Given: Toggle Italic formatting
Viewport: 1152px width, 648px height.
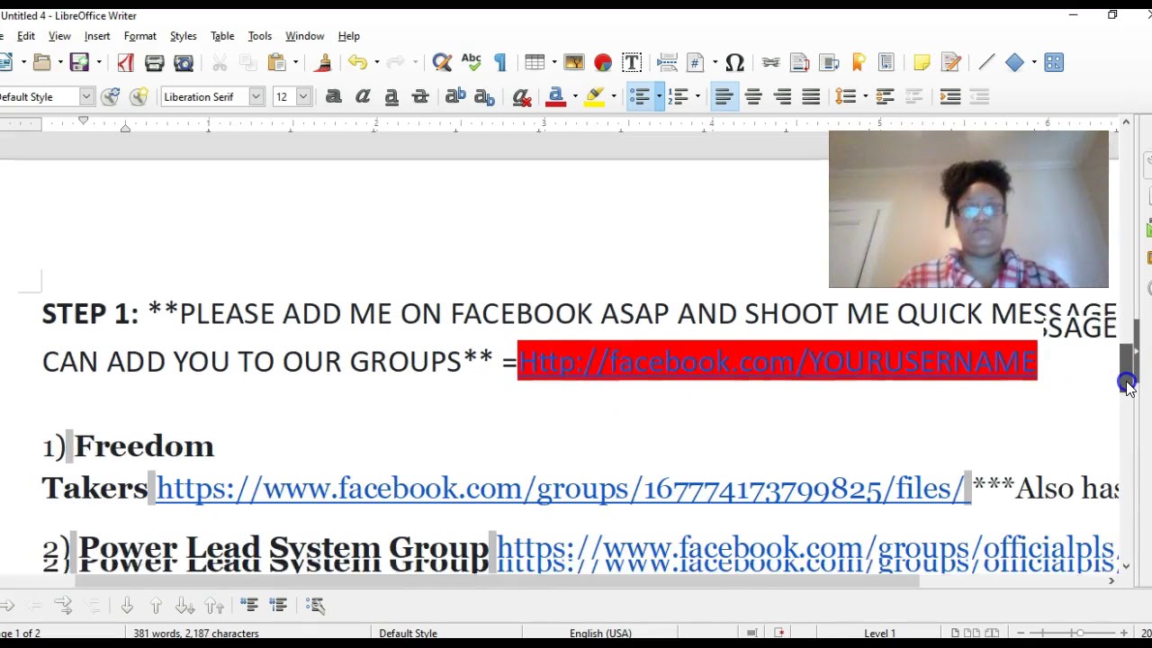Looking at the screenshot, I should 362,96.
